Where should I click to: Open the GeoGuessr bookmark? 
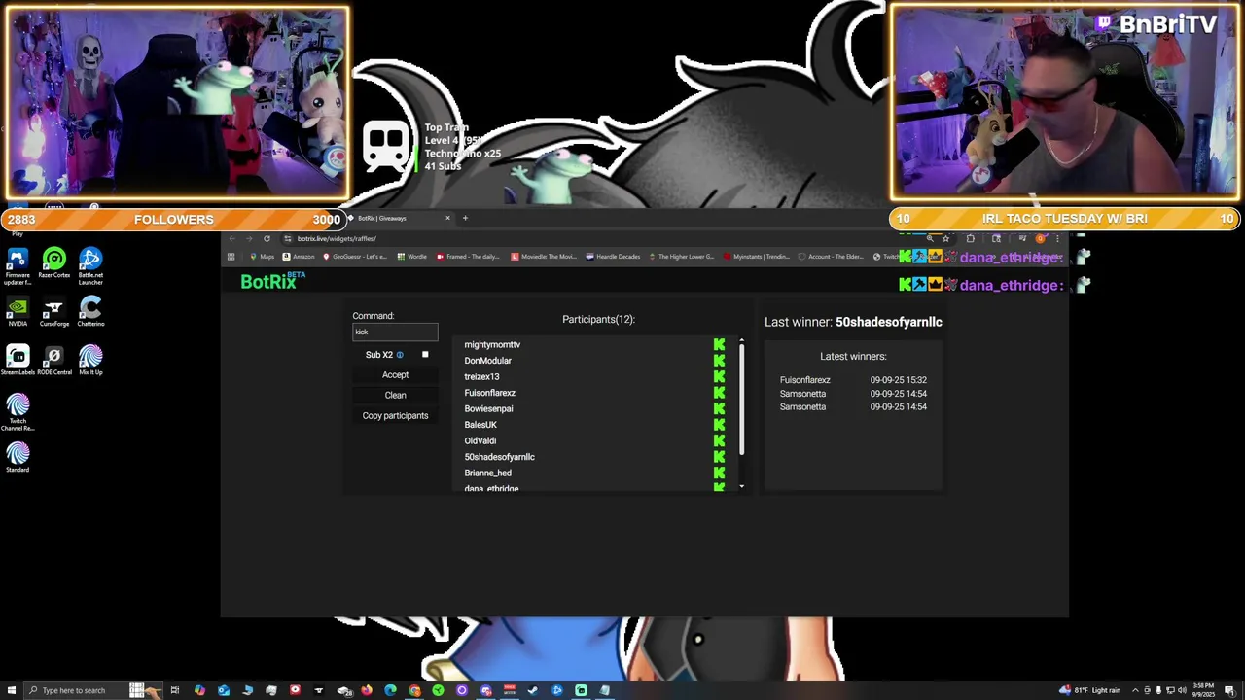[x=355, y=257]
